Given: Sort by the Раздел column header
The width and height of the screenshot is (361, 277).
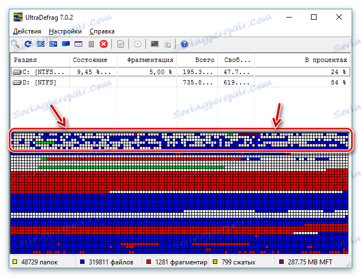Looking at the screenshot, I should 40,60.
